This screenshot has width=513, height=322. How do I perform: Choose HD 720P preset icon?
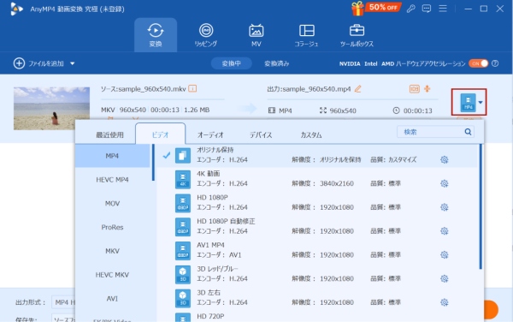click(x=183, y=318)
